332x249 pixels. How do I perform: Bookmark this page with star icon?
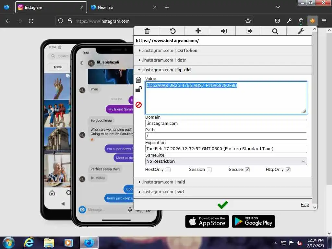click(248, 21)
